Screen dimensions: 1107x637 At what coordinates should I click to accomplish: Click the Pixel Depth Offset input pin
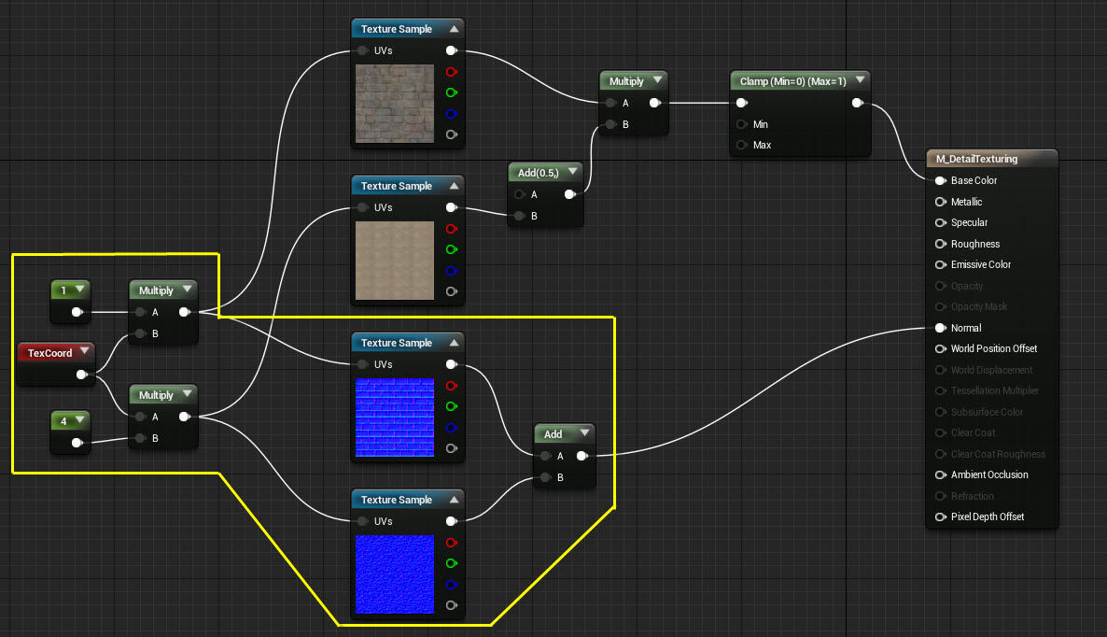point(941,517)
